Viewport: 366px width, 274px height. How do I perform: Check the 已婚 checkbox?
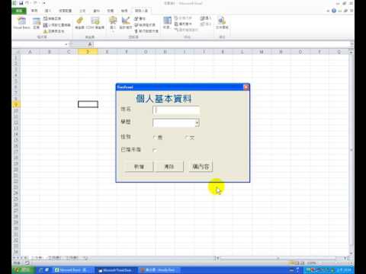pos(155,150)
